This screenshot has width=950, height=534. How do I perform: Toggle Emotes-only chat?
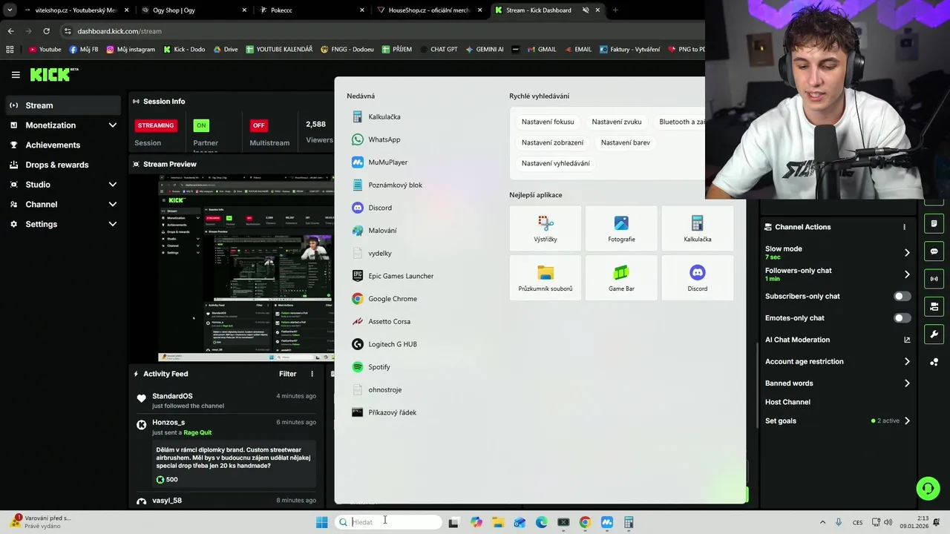coord(902,318)
